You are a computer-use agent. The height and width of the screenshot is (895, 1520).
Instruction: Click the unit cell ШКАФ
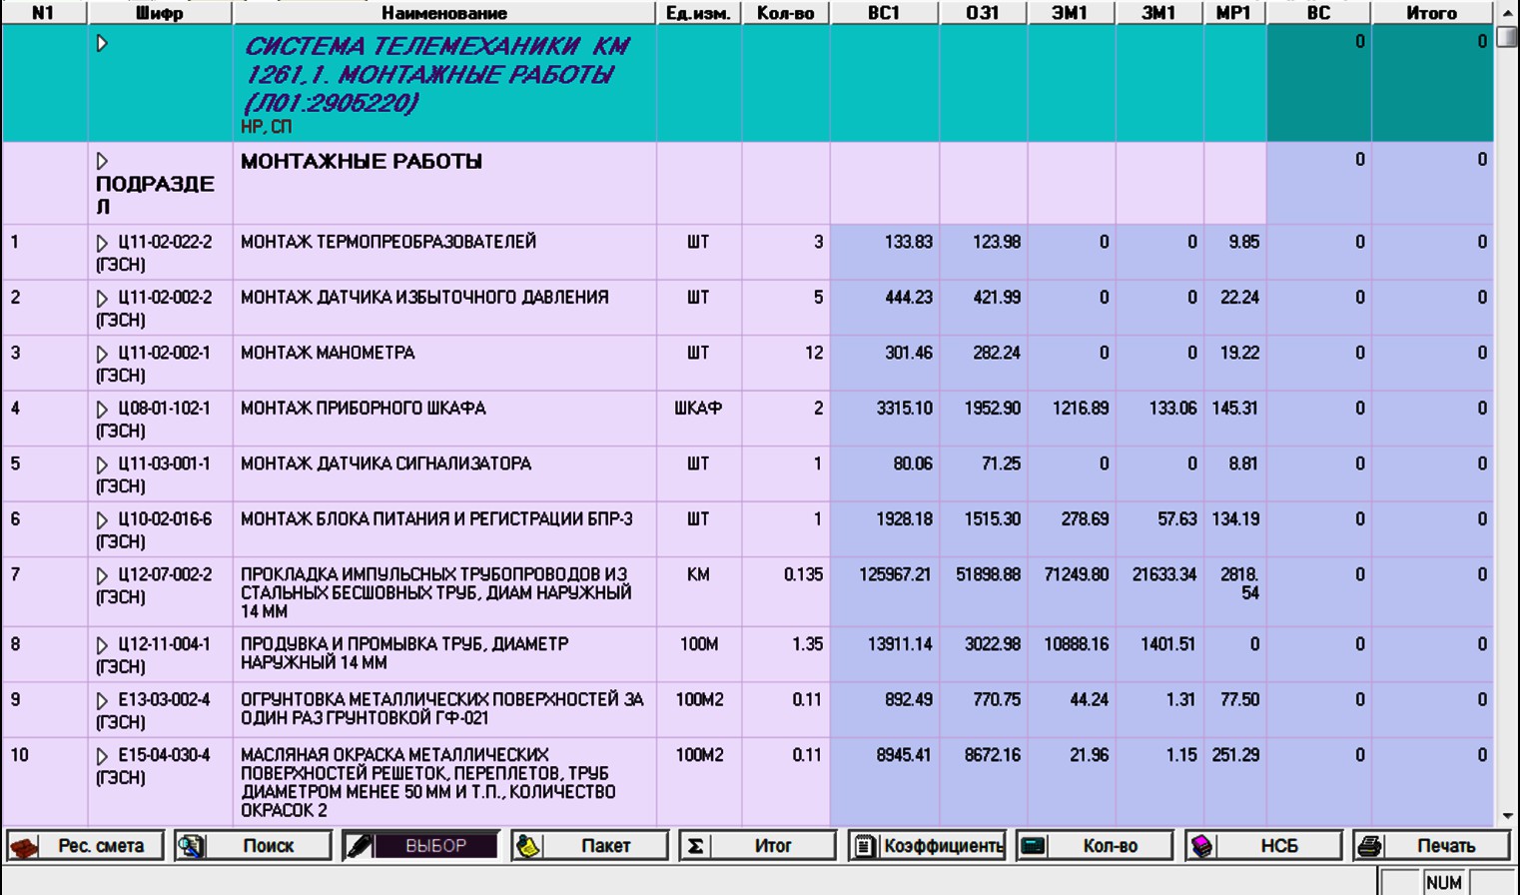(698, 408)
